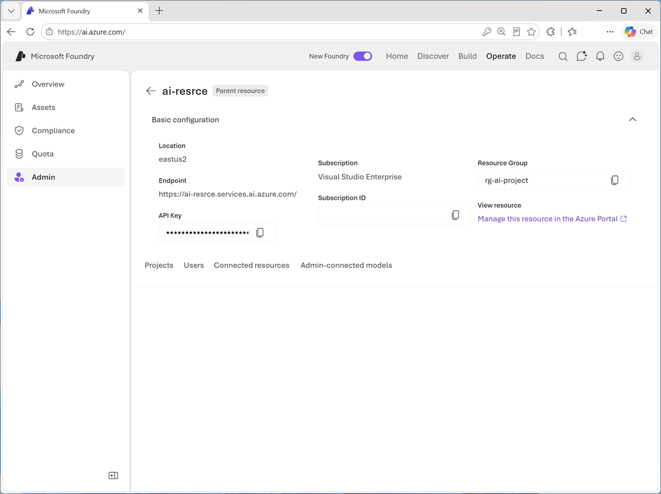Click the zoom magnifier icon in address bar
Screen dimensions: 661x494
point(501,32)
